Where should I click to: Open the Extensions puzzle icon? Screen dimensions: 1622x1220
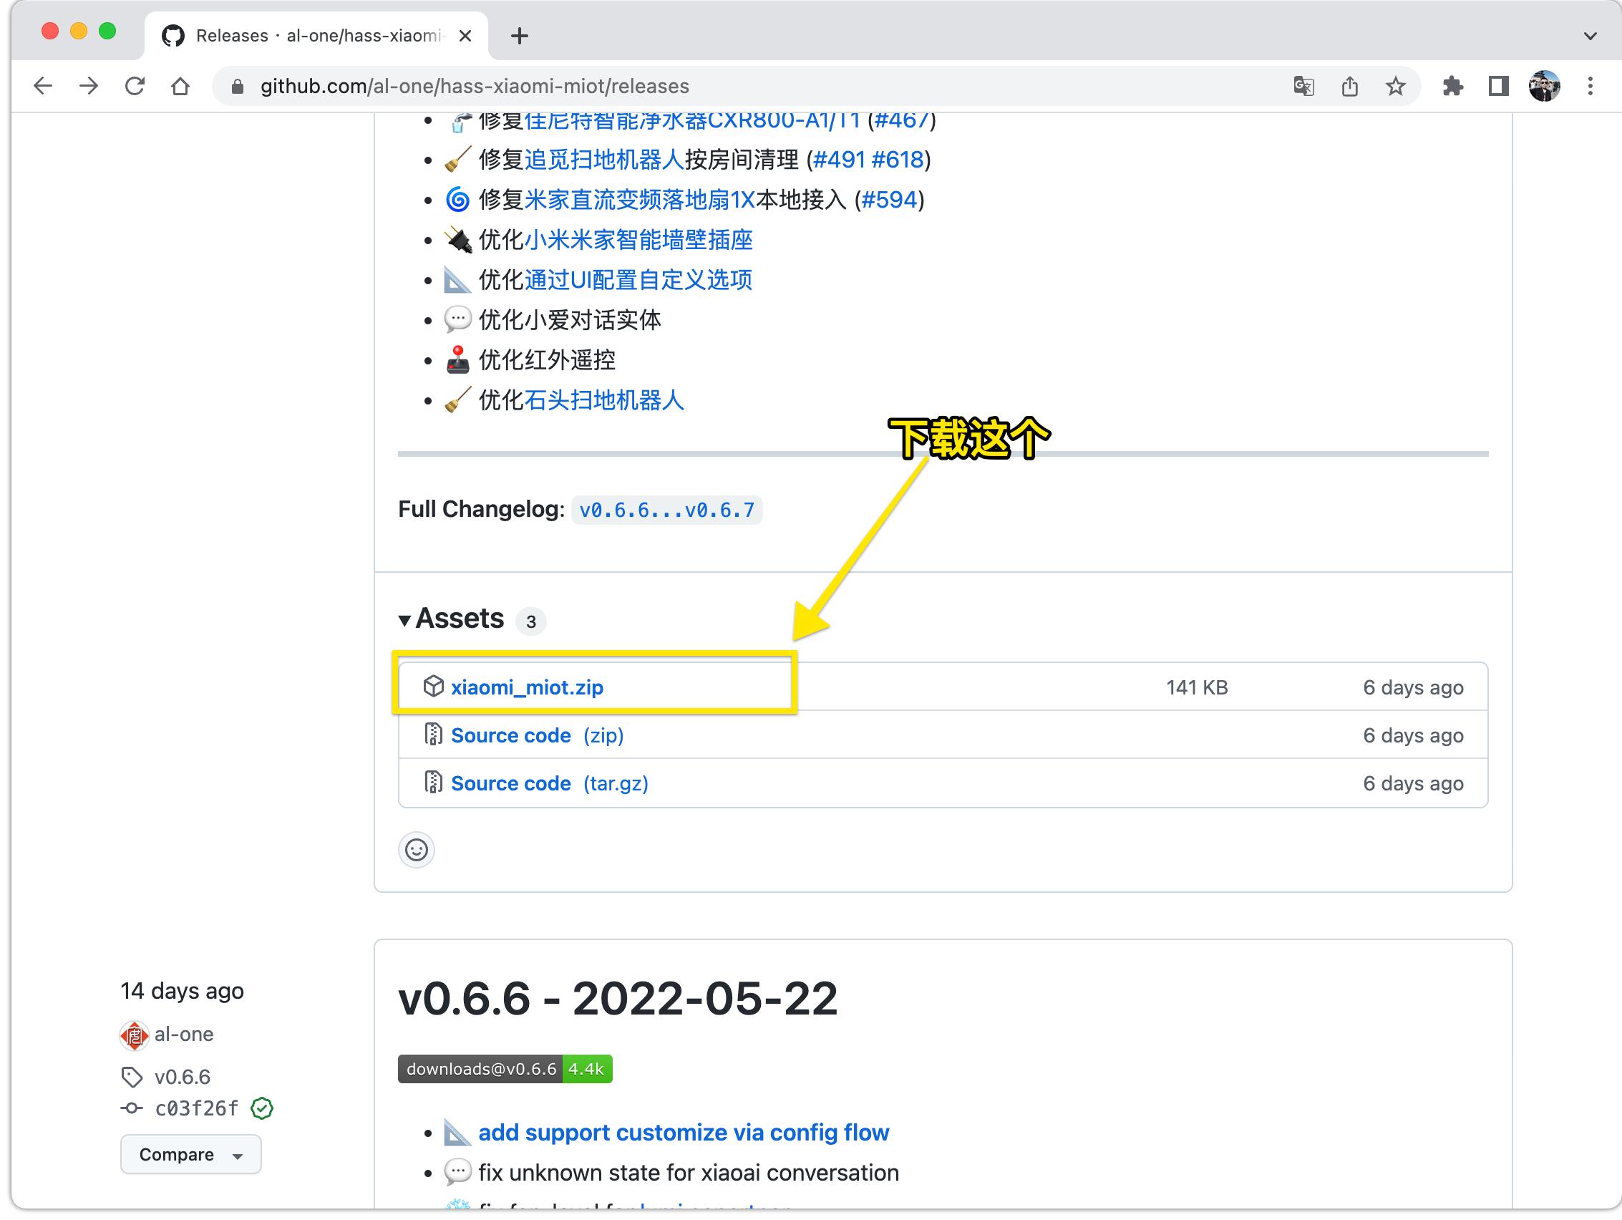click(1452, 87)
